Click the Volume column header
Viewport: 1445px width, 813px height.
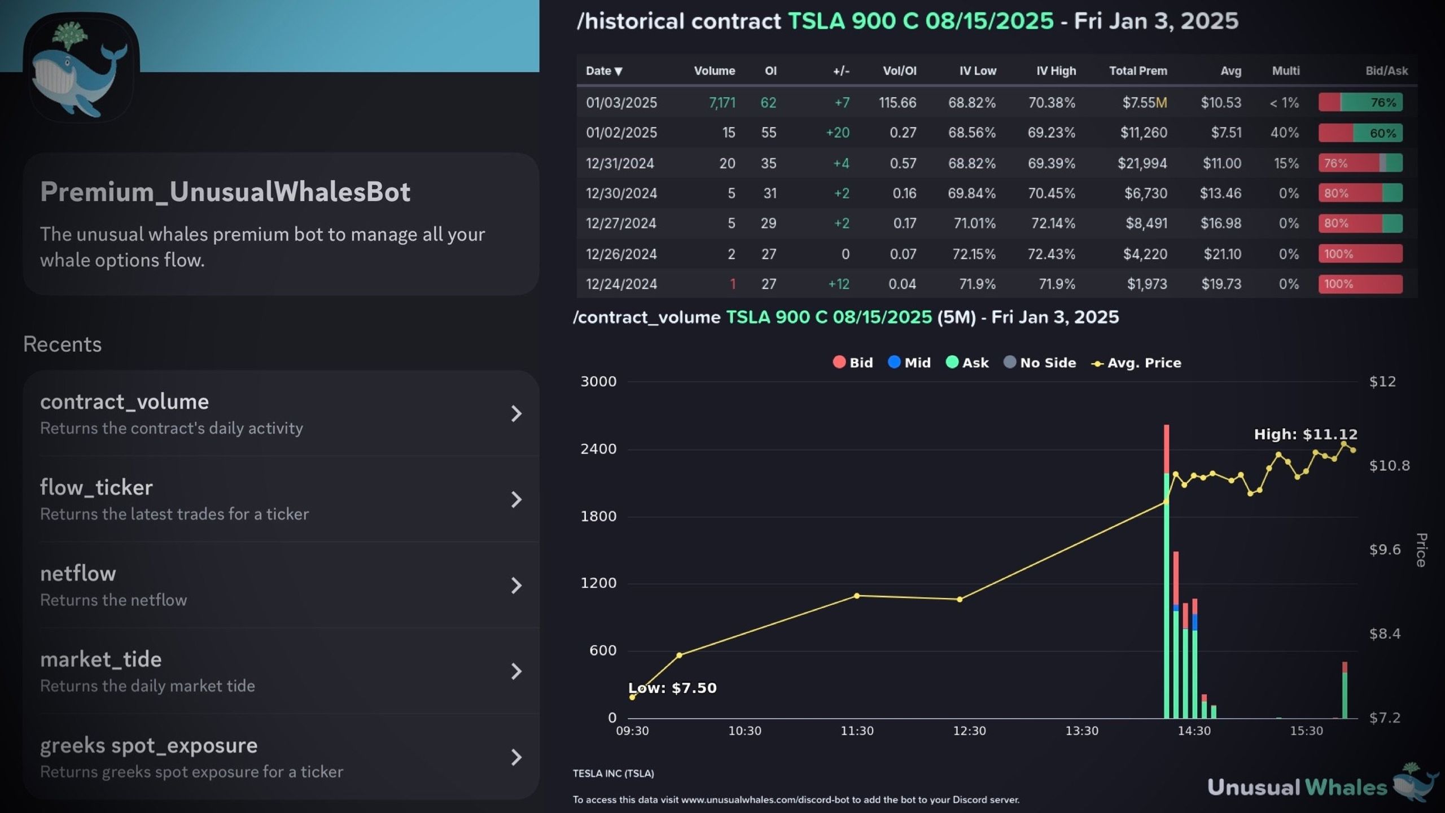click(x=714, y=71)
